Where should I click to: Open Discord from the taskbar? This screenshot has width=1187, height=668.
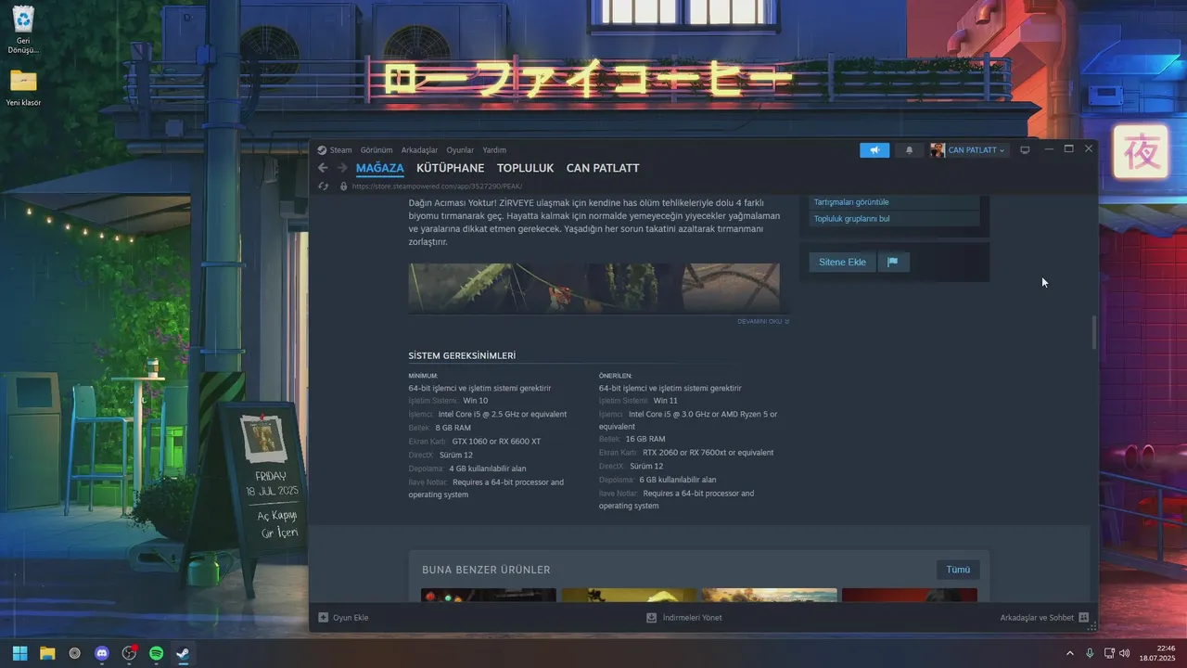(102, 653)
